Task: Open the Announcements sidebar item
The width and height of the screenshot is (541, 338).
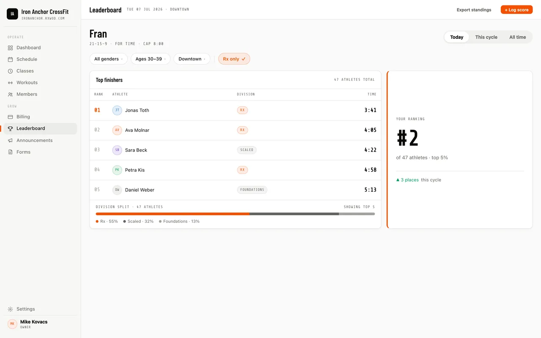Action: coord(41,140)
